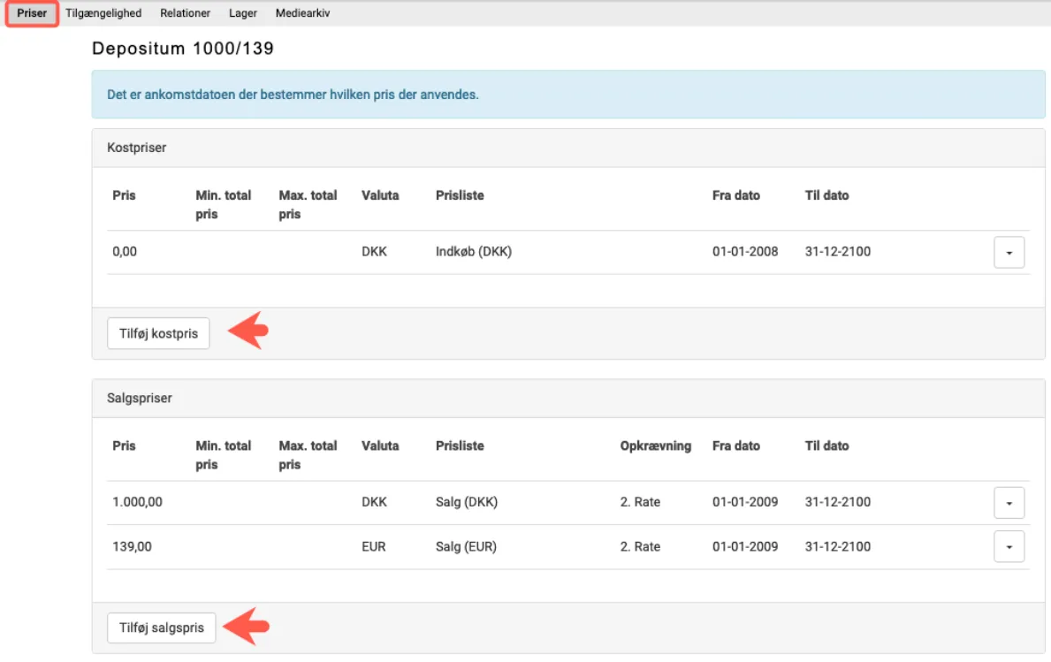This screenshot has height=662, width=1051.
Task: Click the Indkøb (DKK) price list cell
Action: tap(474, 251)
